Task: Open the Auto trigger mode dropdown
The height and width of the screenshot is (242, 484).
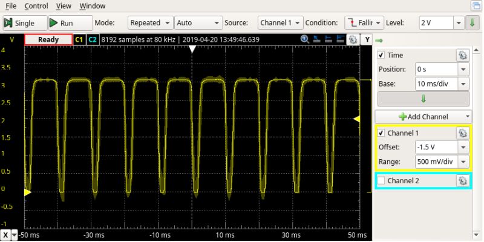Action: click(198, 23)
